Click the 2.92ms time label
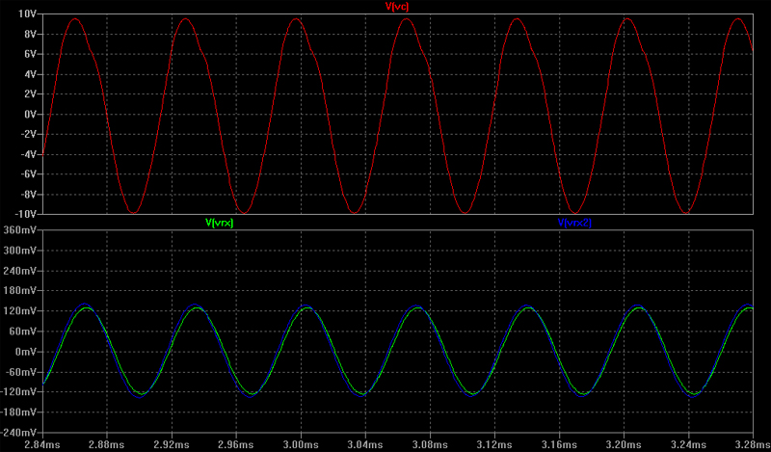This screenshot has width=771, height=452. pyautogui.click(x=173, y=445)
